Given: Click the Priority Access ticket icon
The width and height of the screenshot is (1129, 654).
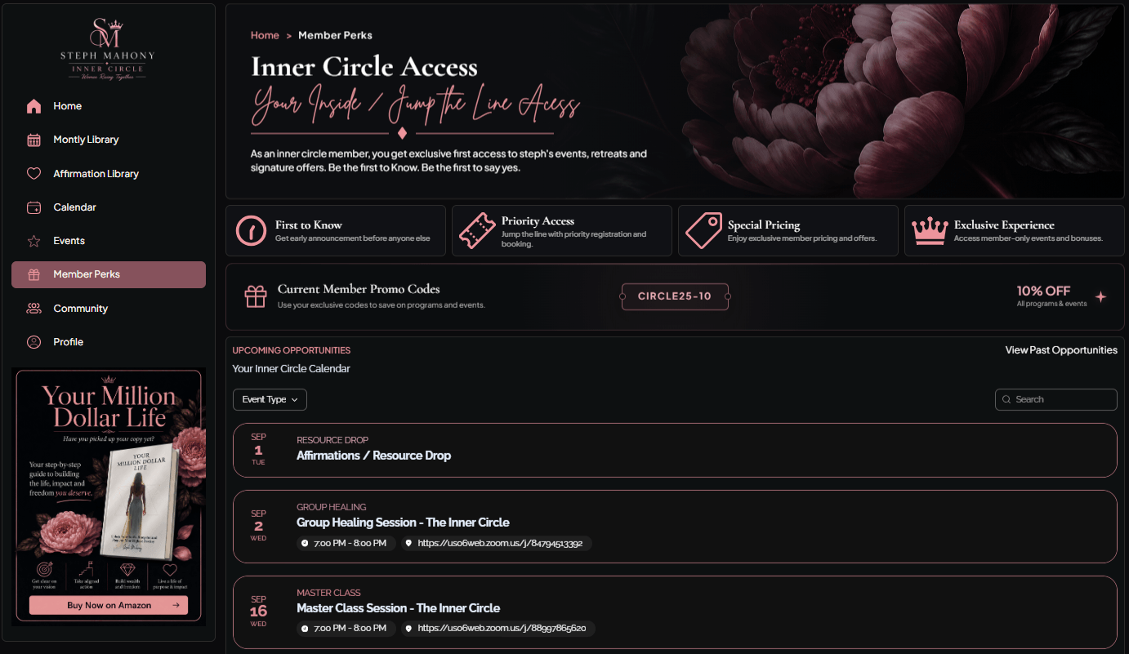Looking at the screenshot, I should [x=477, y=230].
